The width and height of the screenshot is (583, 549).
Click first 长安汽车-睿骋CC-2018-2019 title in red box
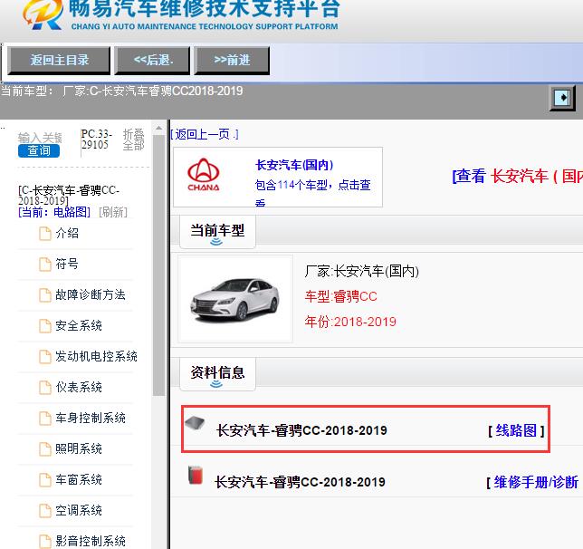(x=301, y=430)
